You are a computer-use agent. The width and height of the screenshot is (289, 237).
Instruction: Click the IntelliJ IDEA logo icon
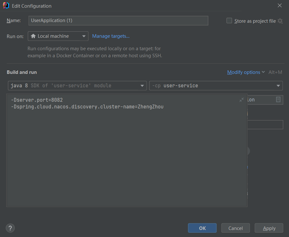pos(6,6)
